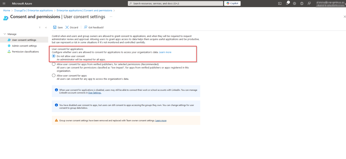This screenshot has width=346, height=159.
Task: Click the sidebar expand/collapse arrows icon
Action: [x=40, y=27]
